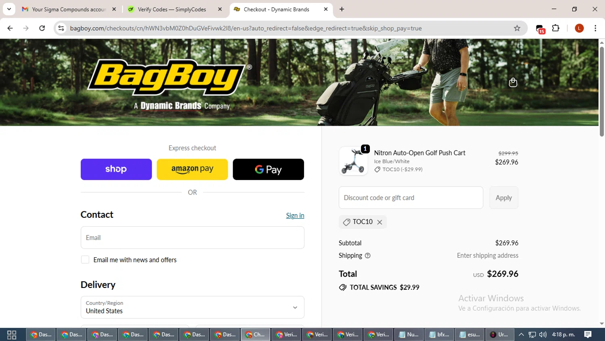Switch to Sigma Compounds Gmail tab
Viewport: 605px width, 341px height.
point(69,9)
